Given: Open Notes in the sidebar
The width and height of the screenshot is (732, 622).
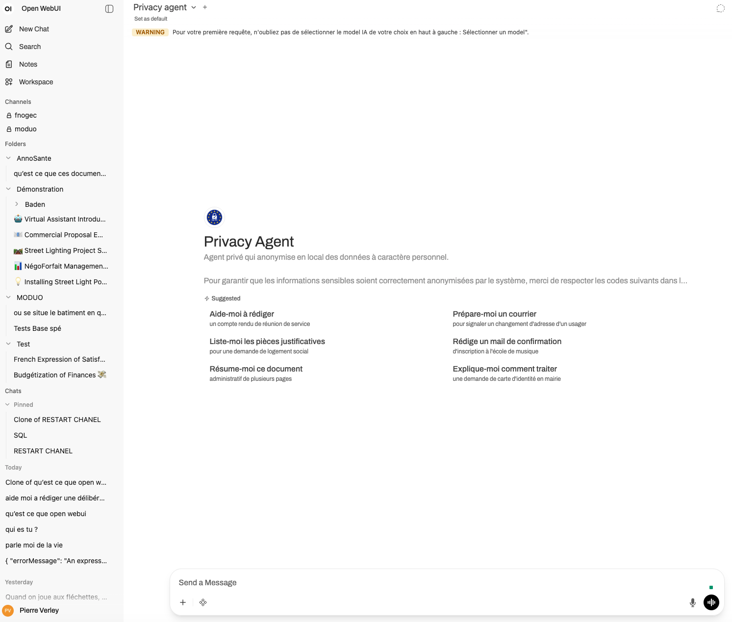Looking at the screenshot, I should point(28,64).
